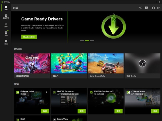Click the NVIDIA Broadcast card title
Viewport: 162px width, 121px height.
click(x=66, y=91)
